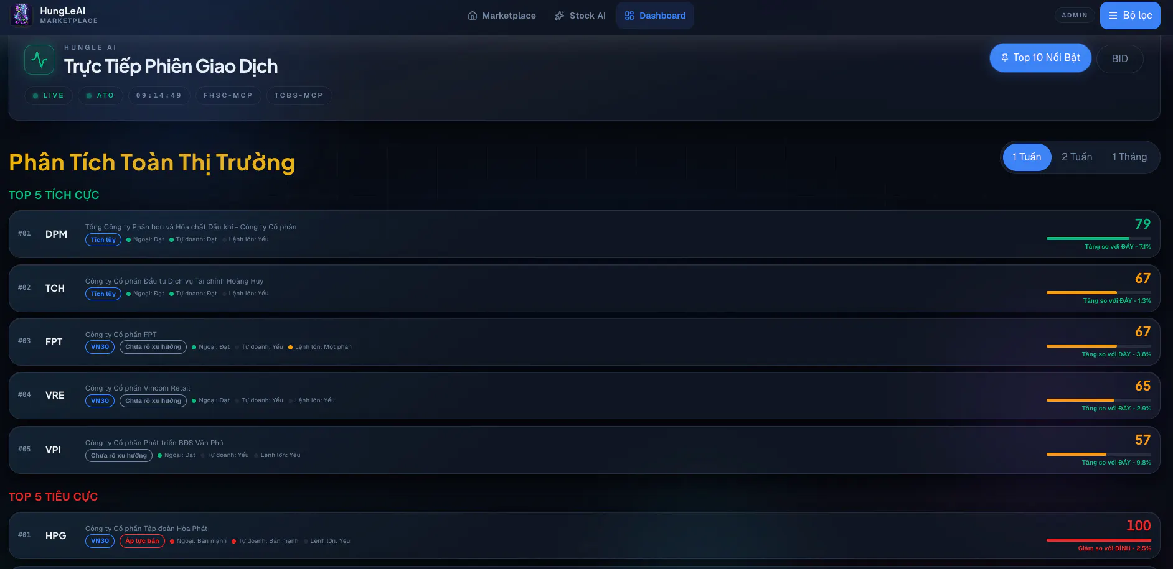Click the pin icon in Top 10 Nổi Bật
Image resolution: width=1173 pixels, height=569 pixels.
1004,58
